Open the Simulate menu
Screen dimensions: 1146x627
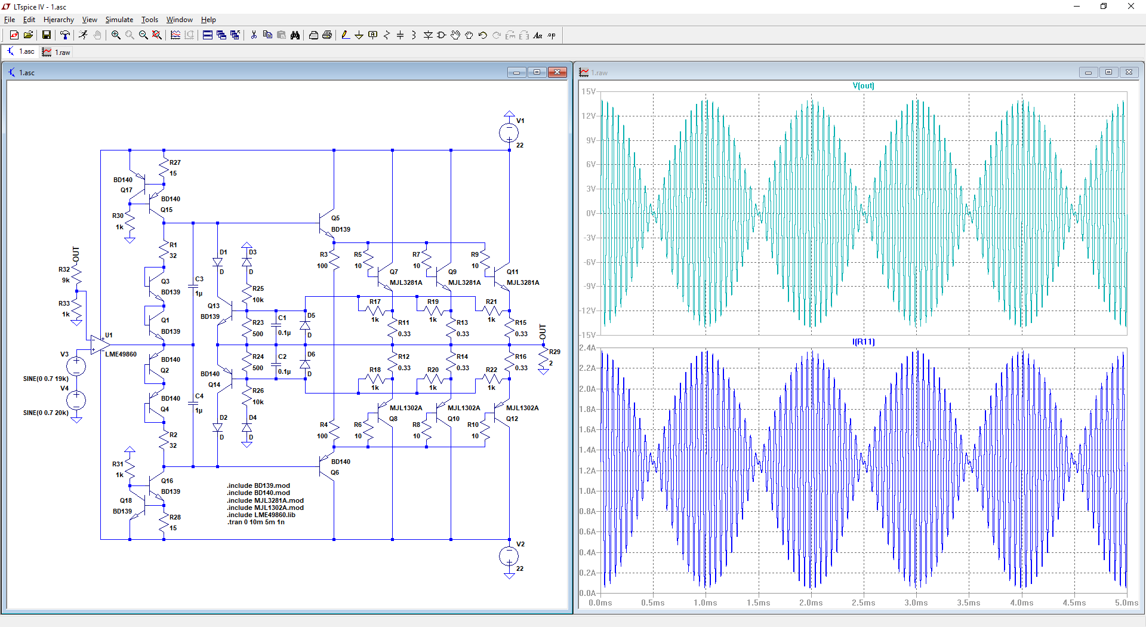(119, 20)
